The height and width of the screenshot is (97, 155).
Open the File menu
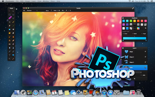[x=17, y=1]
